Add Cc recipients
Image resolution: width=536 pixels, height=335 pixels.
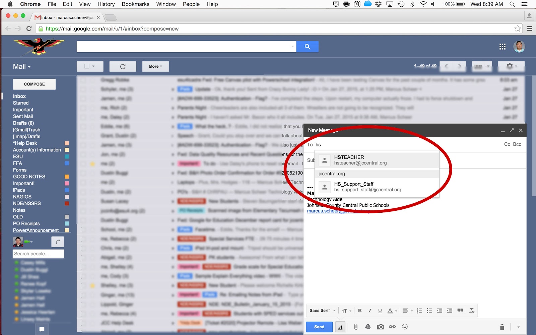(x=507, y=144)
